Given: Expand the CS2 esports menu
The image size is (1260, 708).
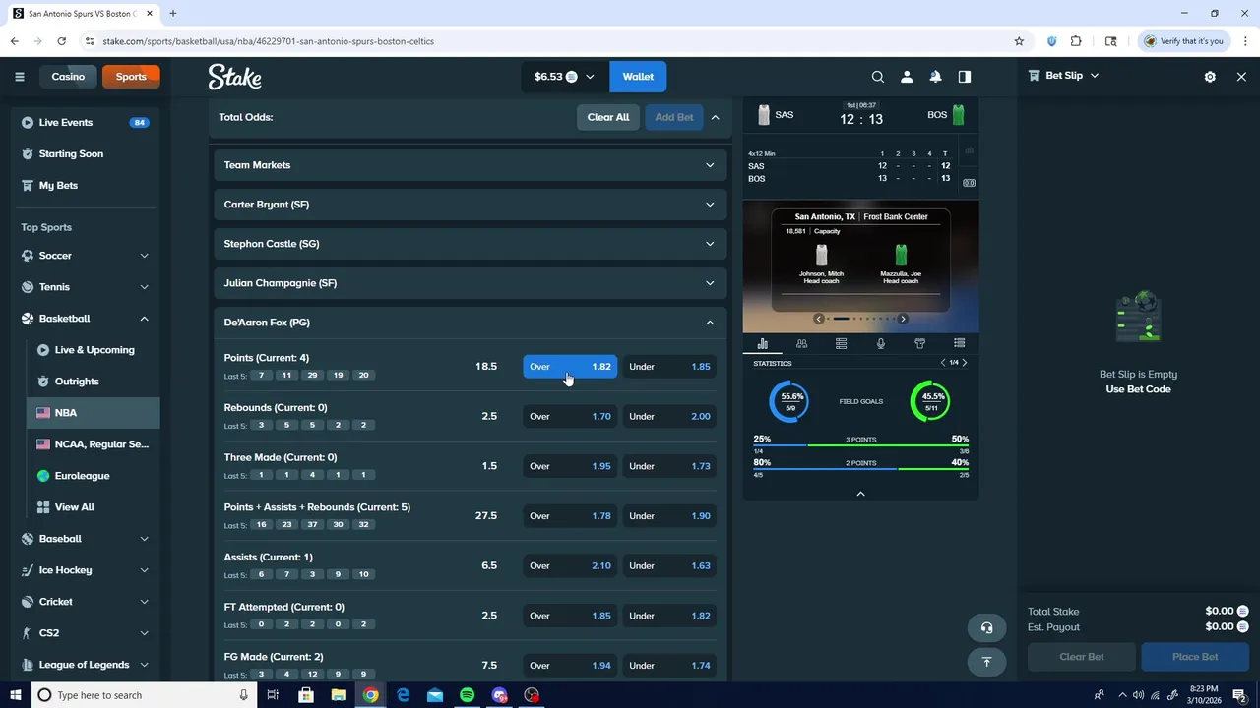Looking at the screenshot, I should (x=86, y=633).
